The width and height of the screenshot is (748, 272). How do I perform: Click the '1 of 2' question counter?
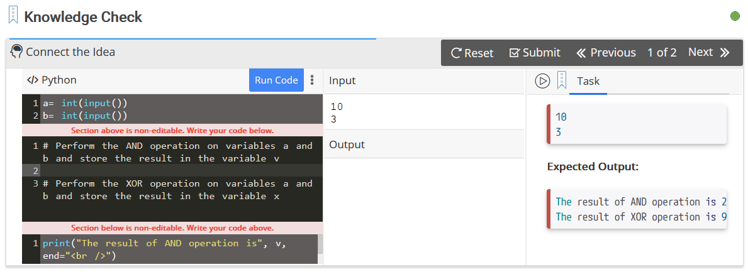[x=662, y=52]
